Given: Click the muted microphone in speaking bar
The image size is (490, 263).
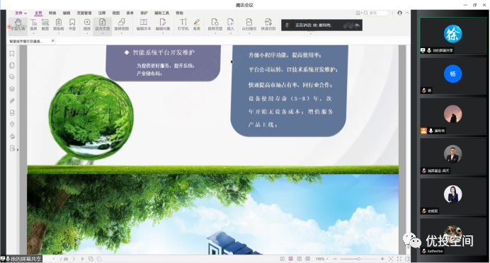Looking at the screenshot, I should [x=287, y=25].
